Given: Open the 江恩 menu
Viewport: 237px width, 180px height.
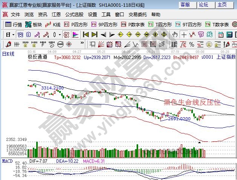Looking at the screenshot, I should 56,15.
